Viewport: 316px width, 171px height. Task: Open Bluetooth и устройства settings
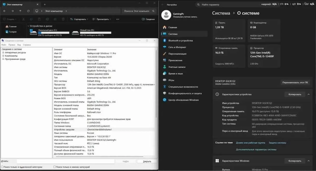pos(184,41)
